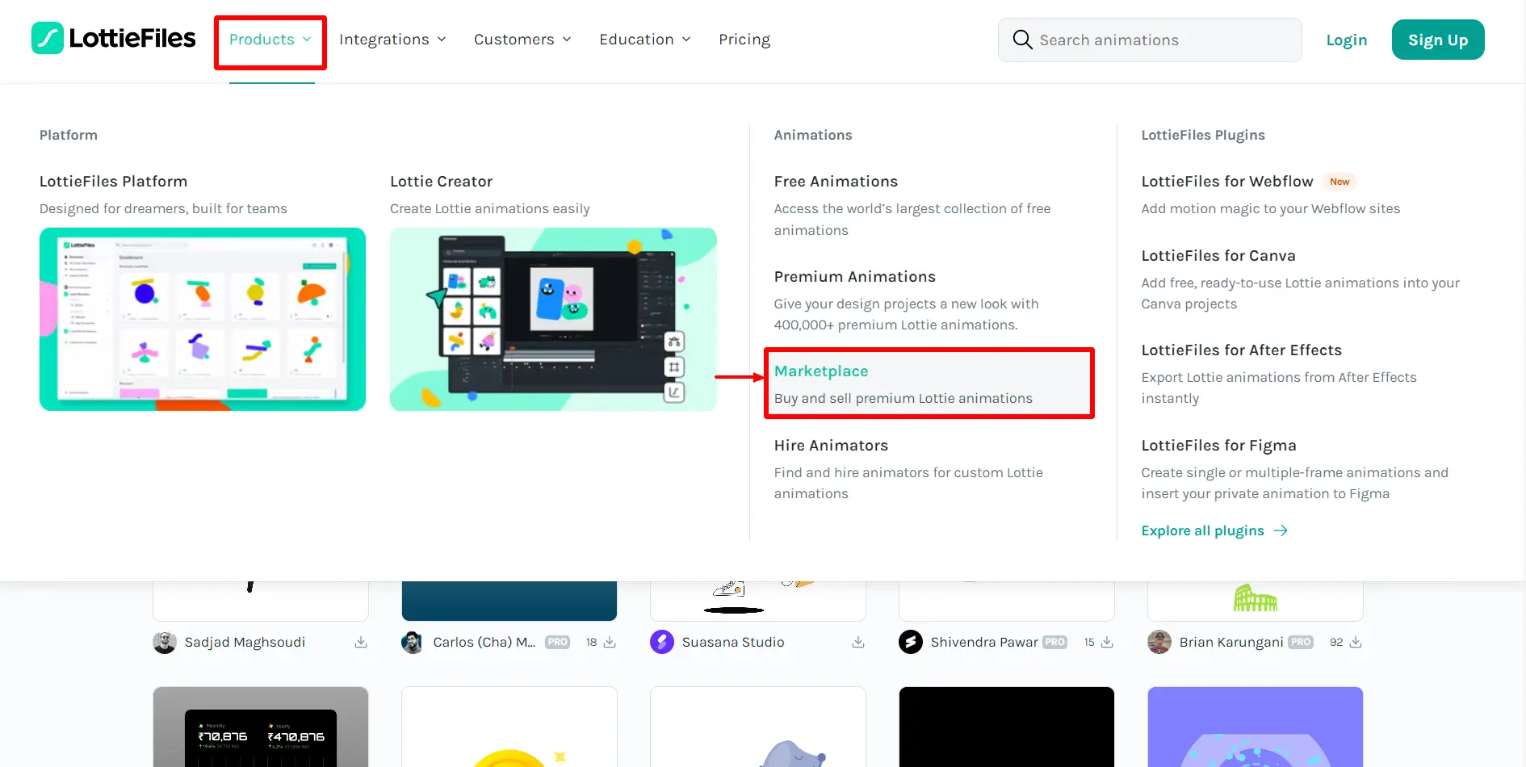Click the Login link
1526x767 pixels.
[x=1347, y=40]
